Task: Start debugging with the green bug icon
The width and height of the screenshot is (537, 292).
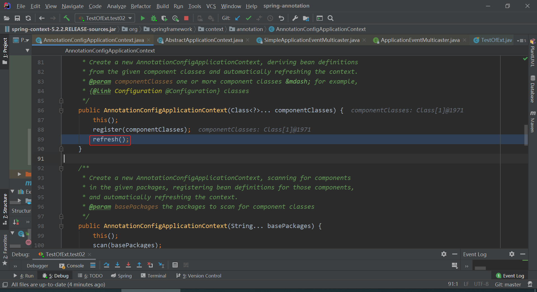Action: pyautogui.click(x=154, y=18)
